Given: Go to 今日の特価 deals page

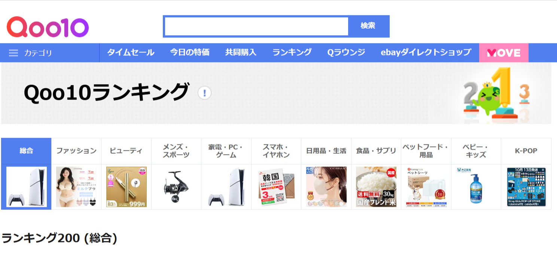Looking at the screenshot, I should tap(189, 52).
